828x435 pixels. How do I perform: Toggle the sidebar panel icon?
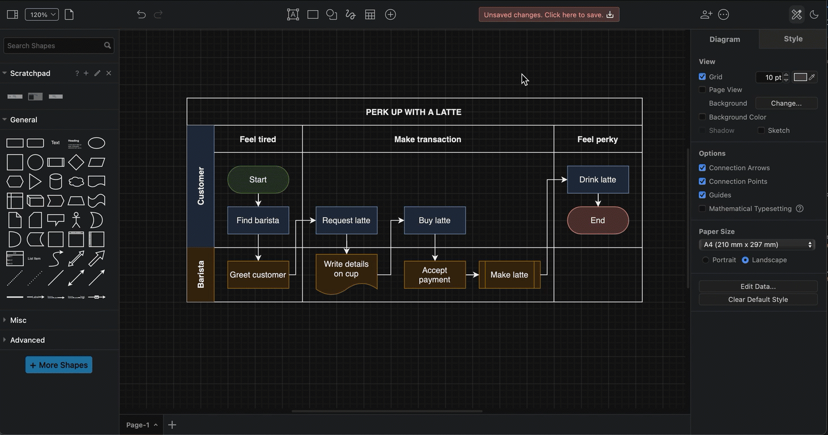12,15
